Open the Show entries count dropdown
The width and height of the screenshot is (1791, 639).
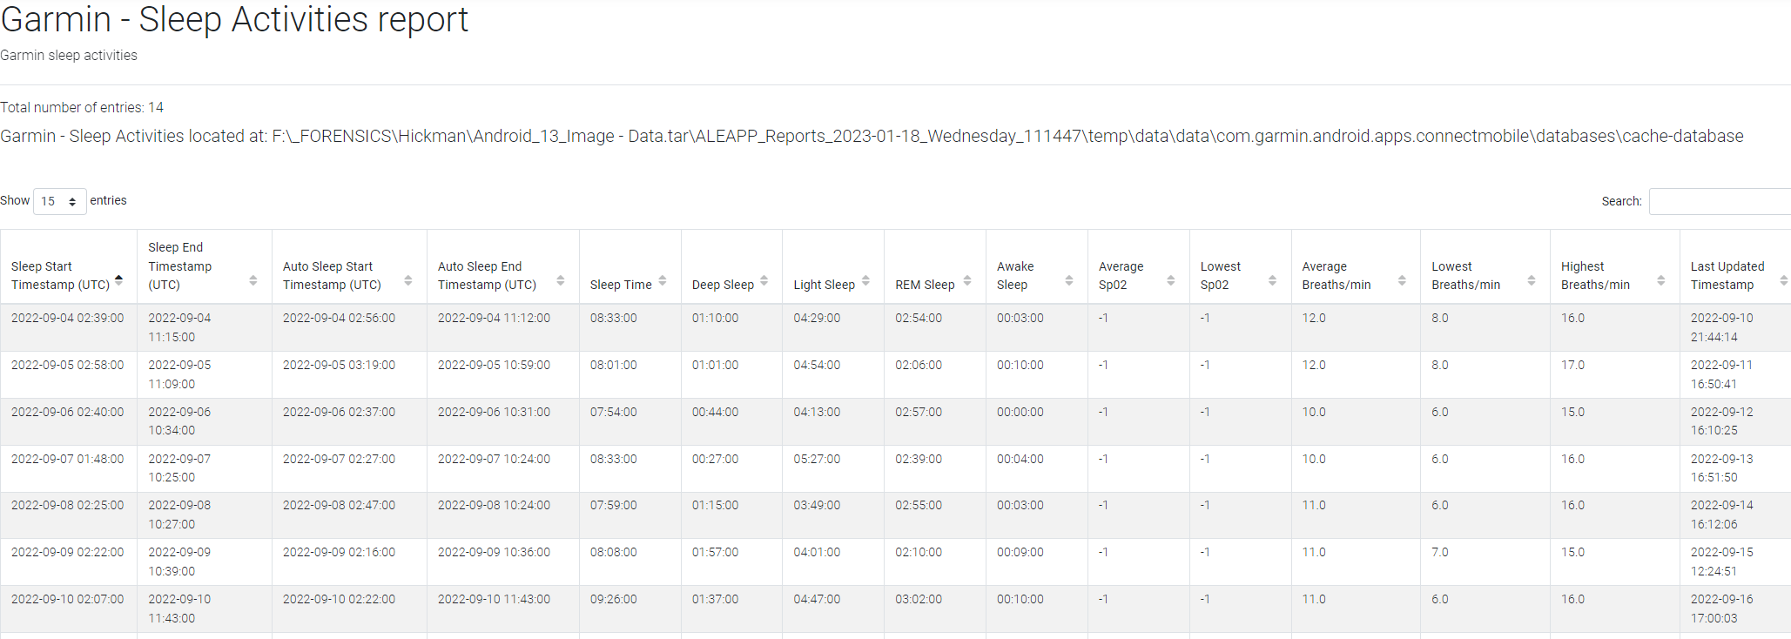point(59,201)
